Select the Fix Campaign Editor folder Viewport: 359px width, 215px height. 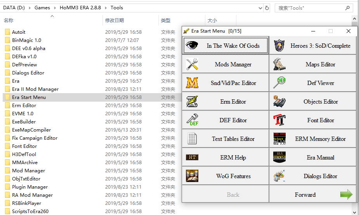tap(35, 138)
